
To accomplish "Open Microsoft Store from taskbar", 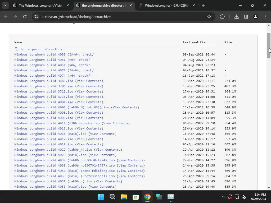I will point(135,197).
